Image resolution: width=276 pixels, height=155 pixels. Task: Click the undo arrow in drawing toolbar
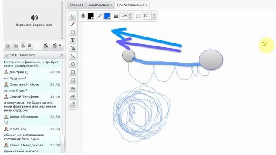tap(73, 88)
